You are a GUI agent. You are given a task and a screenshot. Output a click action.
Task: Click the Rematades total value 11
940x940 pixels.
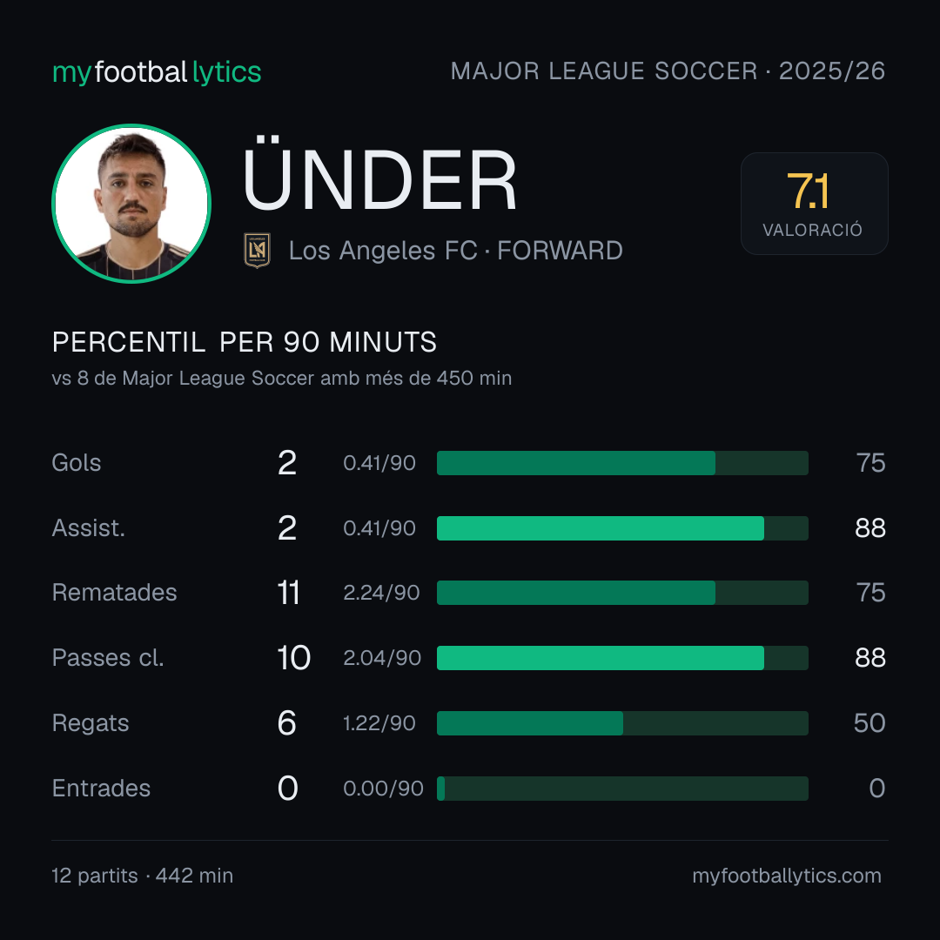288,593
